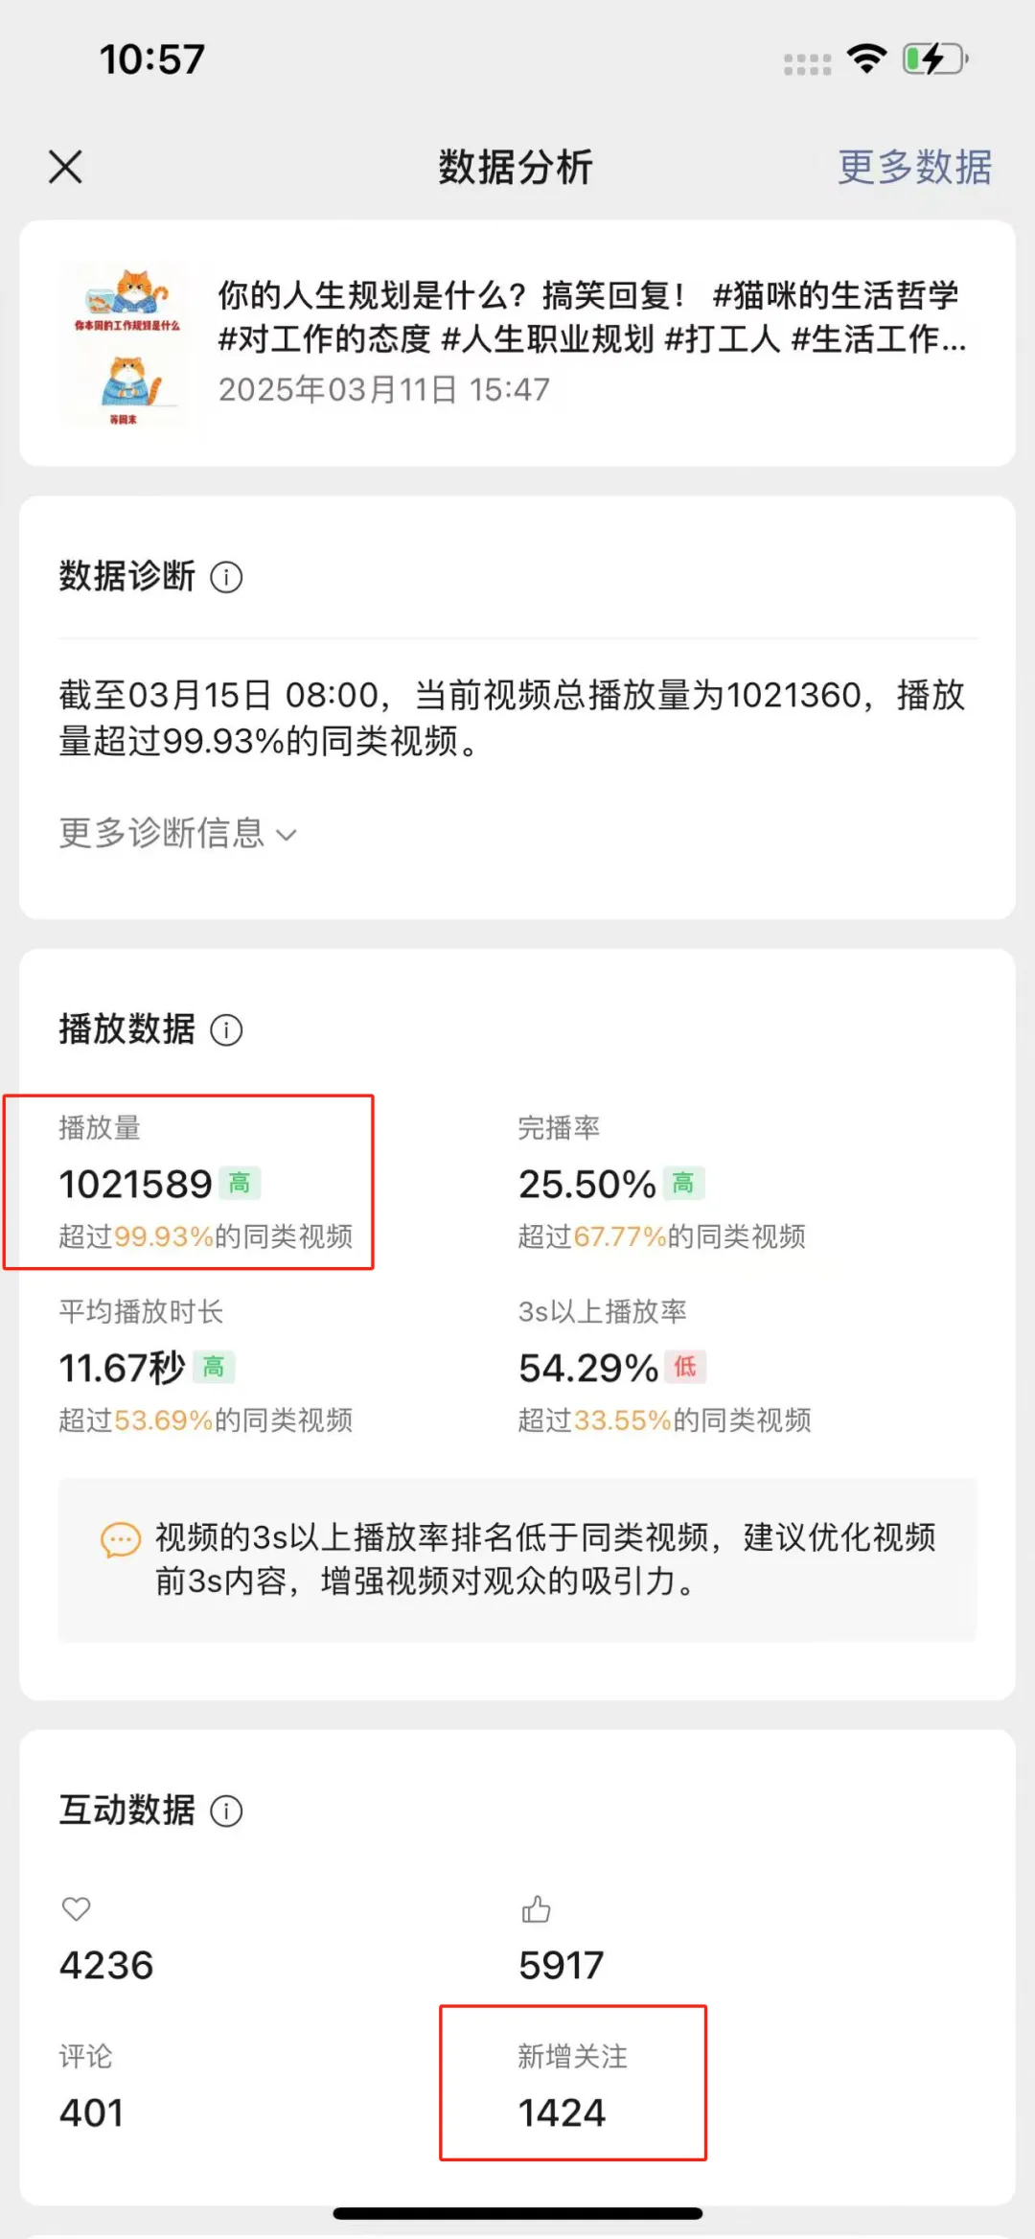1035x2239 pixels.
Task: Tap the Wi-Fi status icon
Action: (866, 59)
